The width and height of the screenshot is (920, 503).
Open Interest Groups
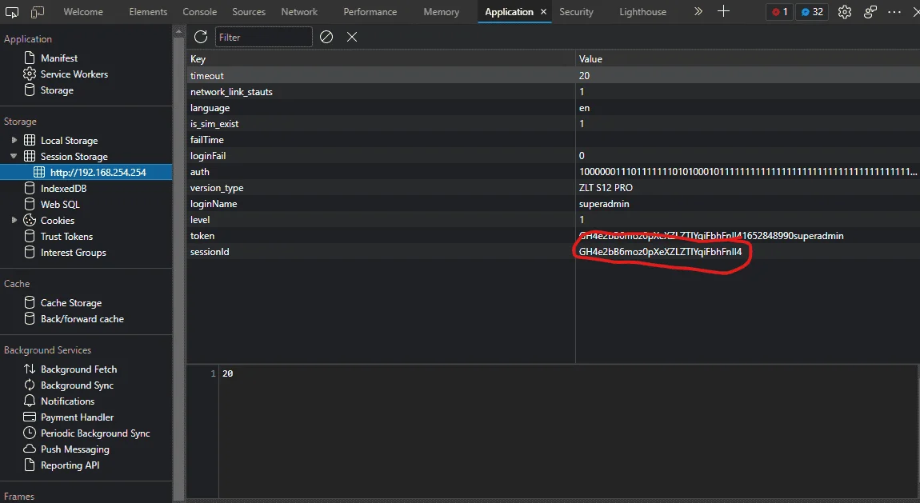(74, 252)
